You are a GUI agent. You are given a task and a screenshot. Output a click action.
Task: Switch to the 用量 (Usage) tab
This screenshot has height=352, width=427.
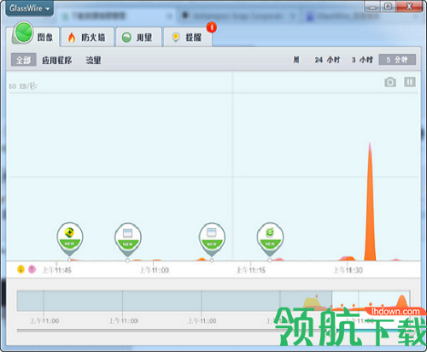point(138,37)
